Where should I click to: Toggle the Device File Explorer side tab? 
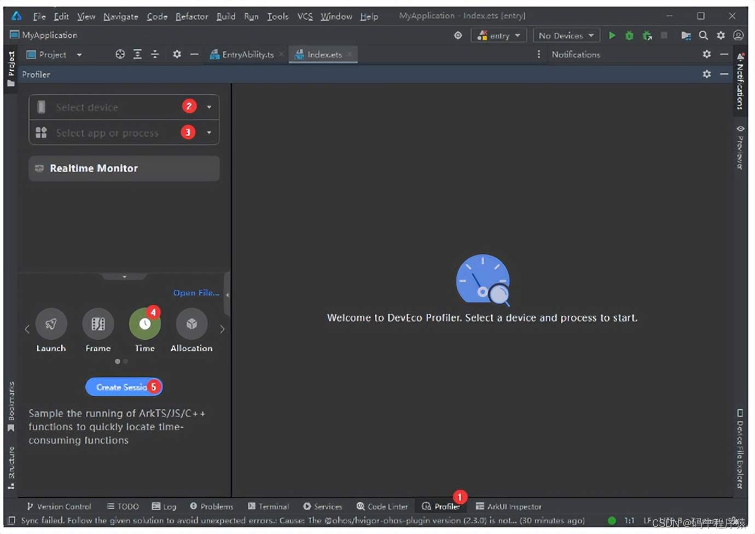[x=740, y=449]
